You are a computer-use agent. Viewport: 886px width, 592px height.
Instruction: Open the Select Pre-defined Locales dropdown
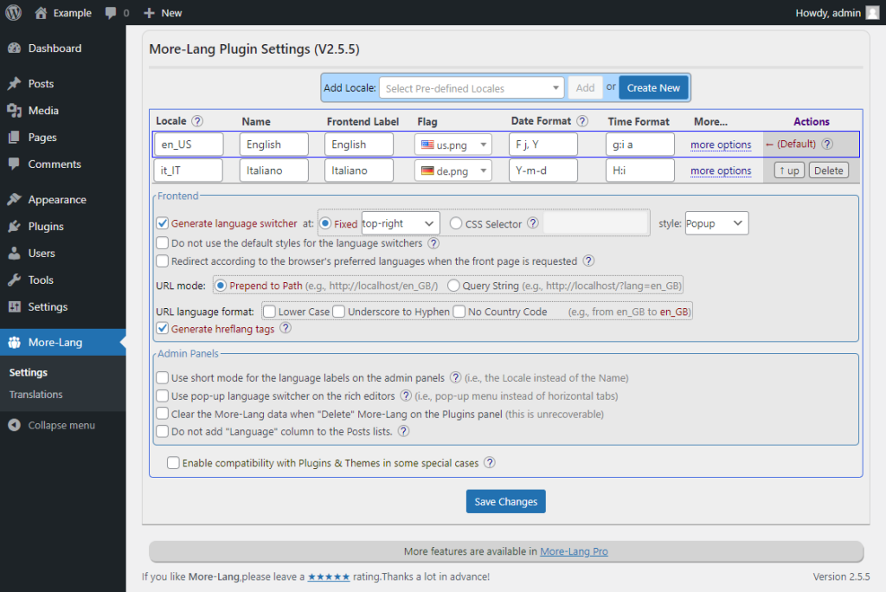(x=472, y=88)
